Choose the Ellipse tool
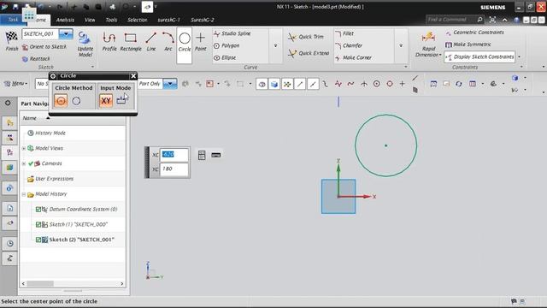The image size is (547, 308). (x=225, y=57)
